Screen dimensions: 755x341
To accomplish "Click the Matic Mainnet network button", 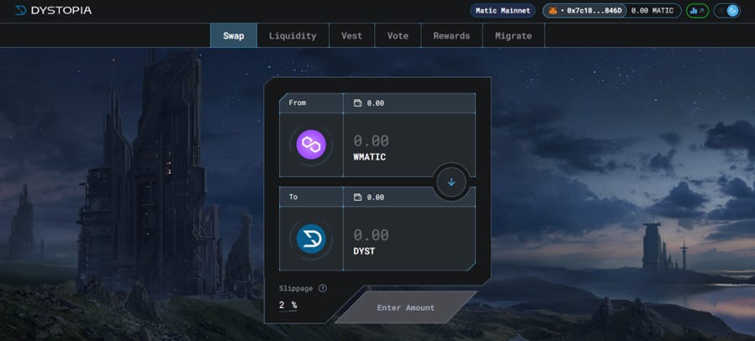I will point(503,11).
